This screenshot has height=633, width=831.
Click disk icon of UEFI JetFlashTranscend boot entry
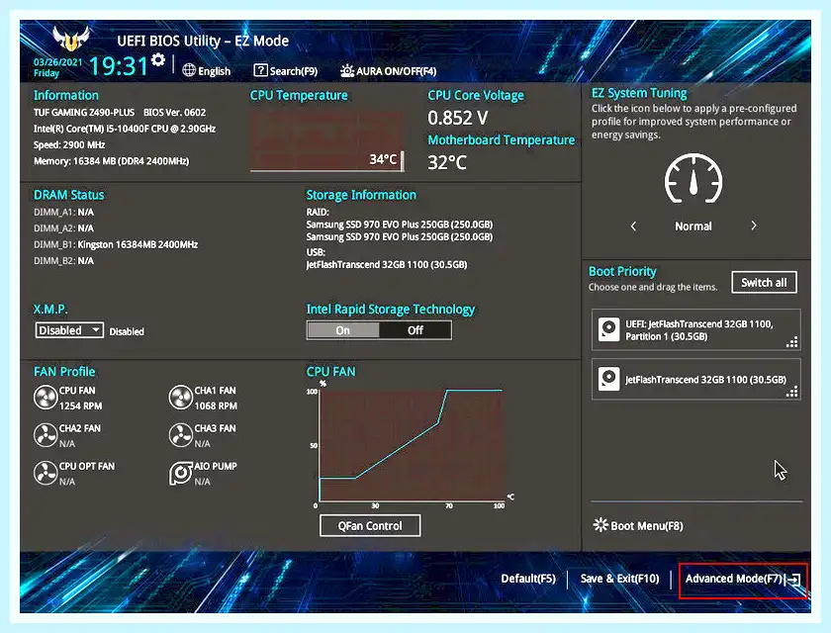(608, 329)
